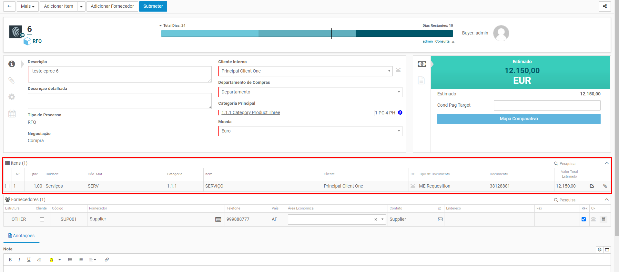Open attachments for SERVIÇO item row
Image resolution: width=619 pixels, height=272 pixels.
click(605, 186)
